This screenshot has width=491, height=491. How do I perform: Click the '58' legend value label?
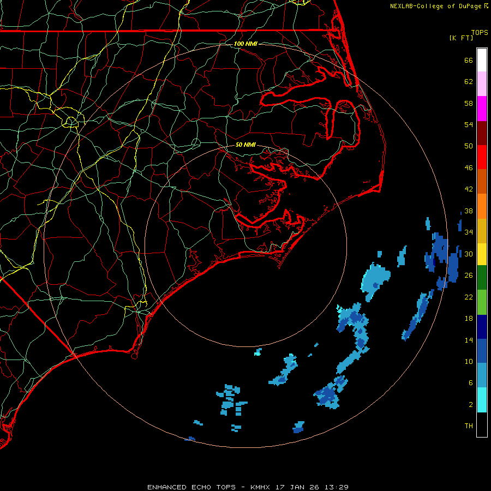469,103
